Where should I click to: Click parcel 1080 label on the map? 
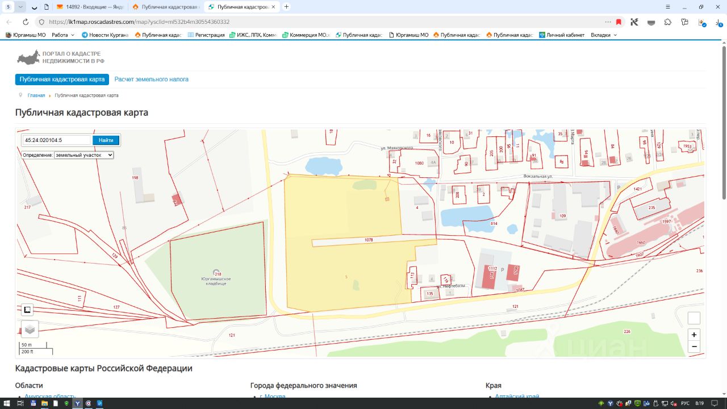pyautogui.click(x=419, y=163)
